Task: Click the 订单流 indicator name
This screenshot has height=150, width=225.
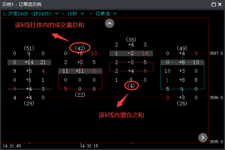Action: point(103,13)
